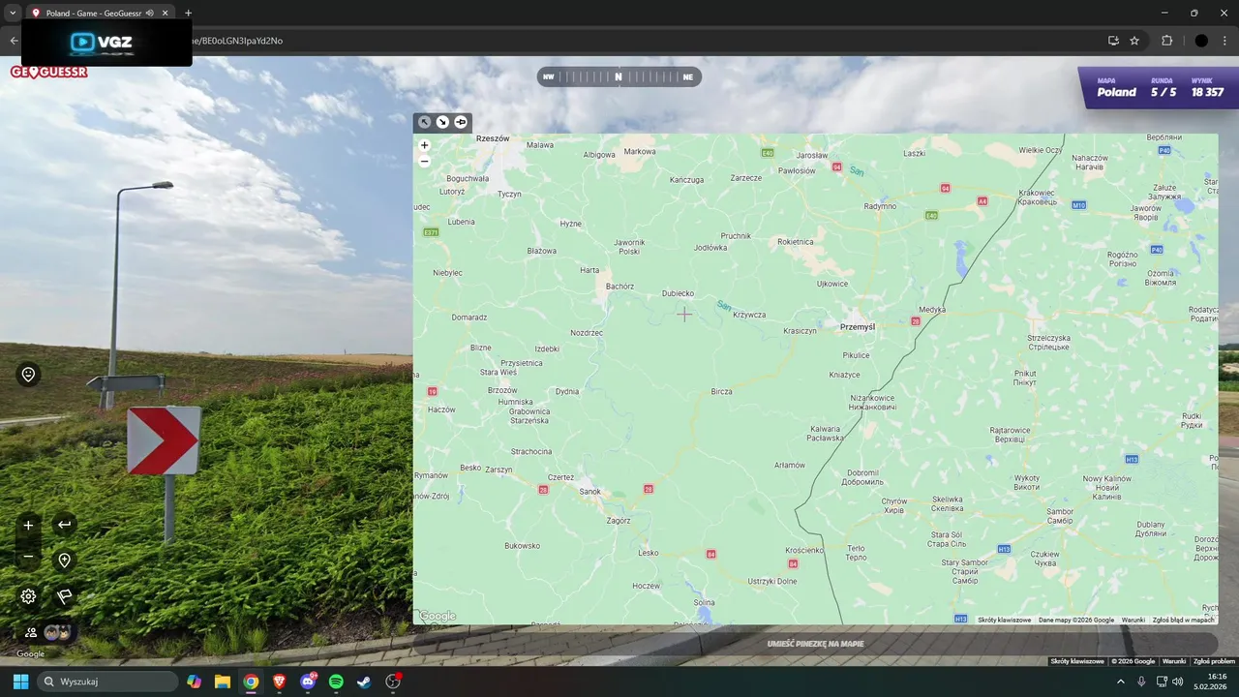Open OBS Studio from the taskbar
Viewport: 1239px width, 697px height.
[393, 682]
